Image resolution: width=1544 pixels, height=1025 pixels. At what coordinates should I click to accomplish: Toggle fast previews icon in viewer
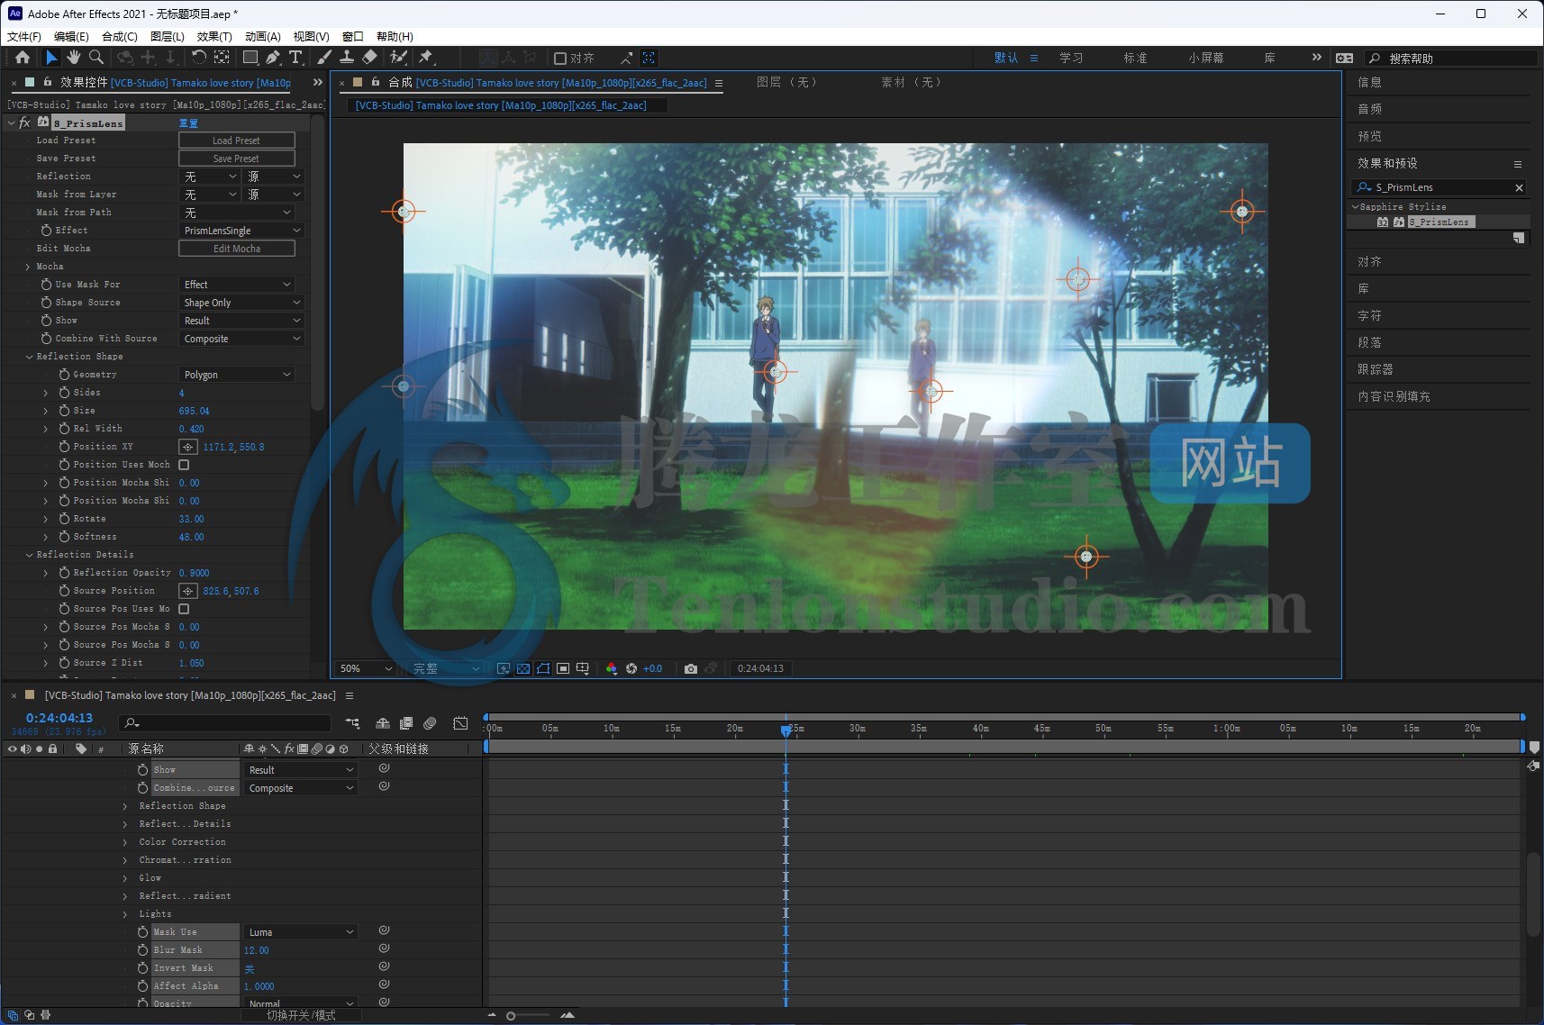(504, 668)
